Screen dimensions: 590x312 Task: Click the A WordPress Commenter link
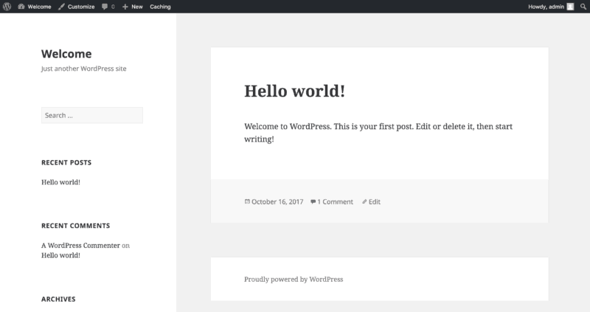(x=80, y=245)
